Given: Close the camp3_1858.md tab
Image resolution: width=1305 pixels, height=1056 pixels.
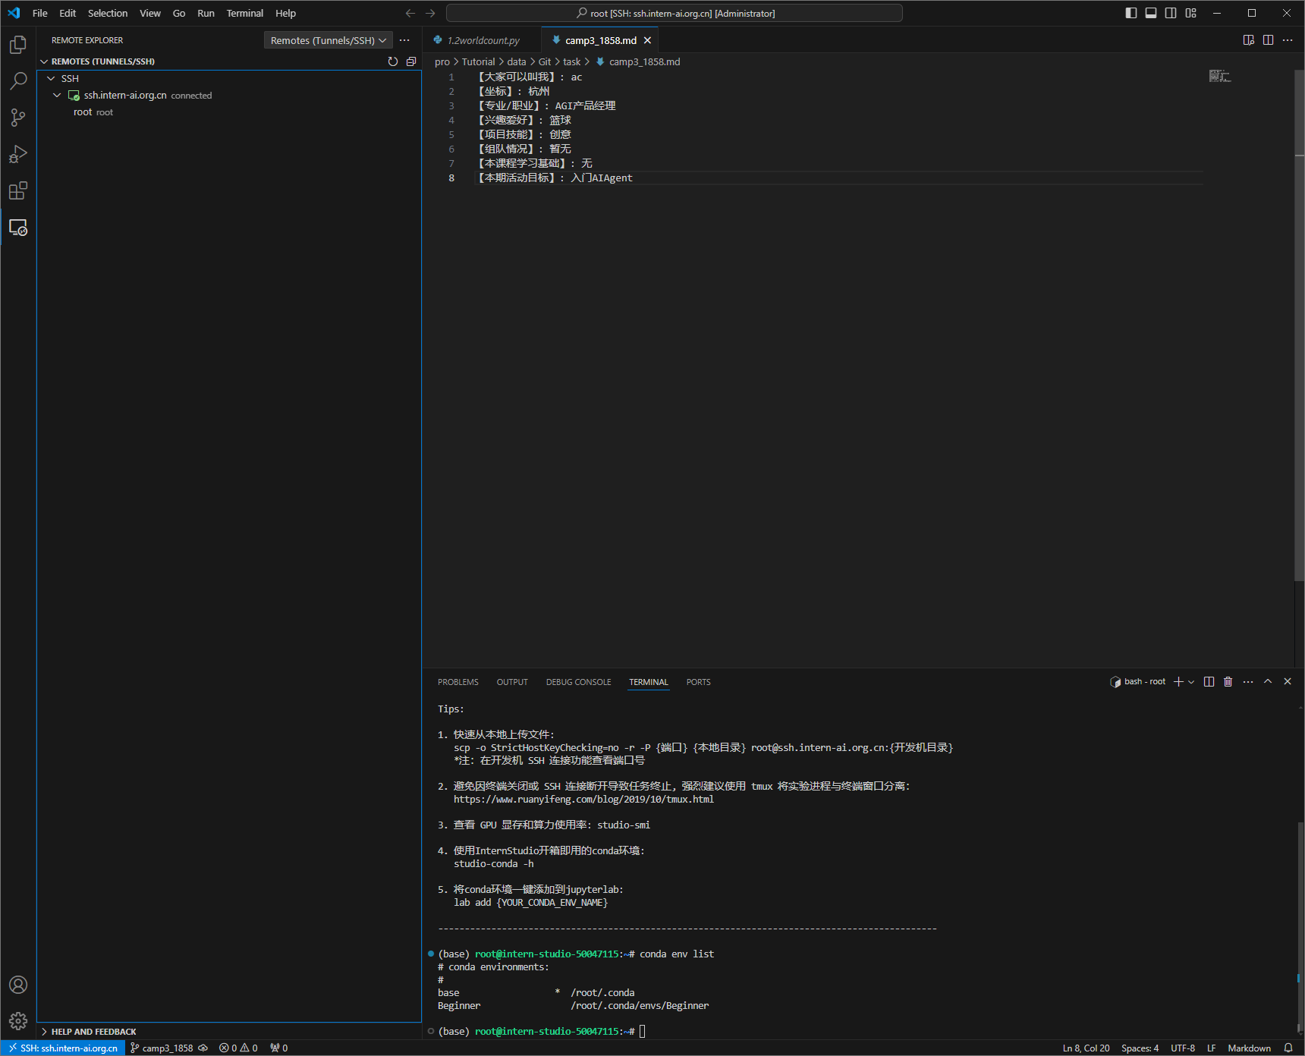Looking at the screenshot, I should click(x=647, y=40).
